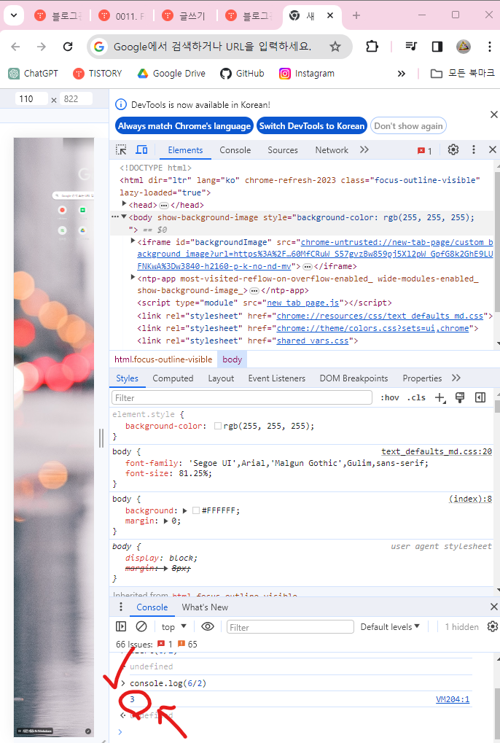Switch to the Elements panel tab
Screen dimensions: 500x743
pos(185,150)
